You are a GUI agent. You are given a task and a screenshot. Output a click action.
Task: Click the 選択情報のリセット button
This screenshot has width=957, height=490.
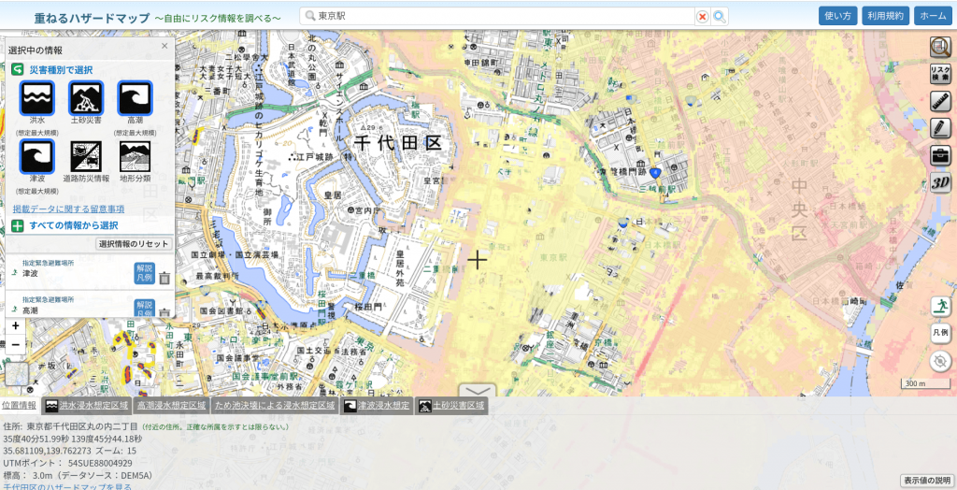coord(134,244)
